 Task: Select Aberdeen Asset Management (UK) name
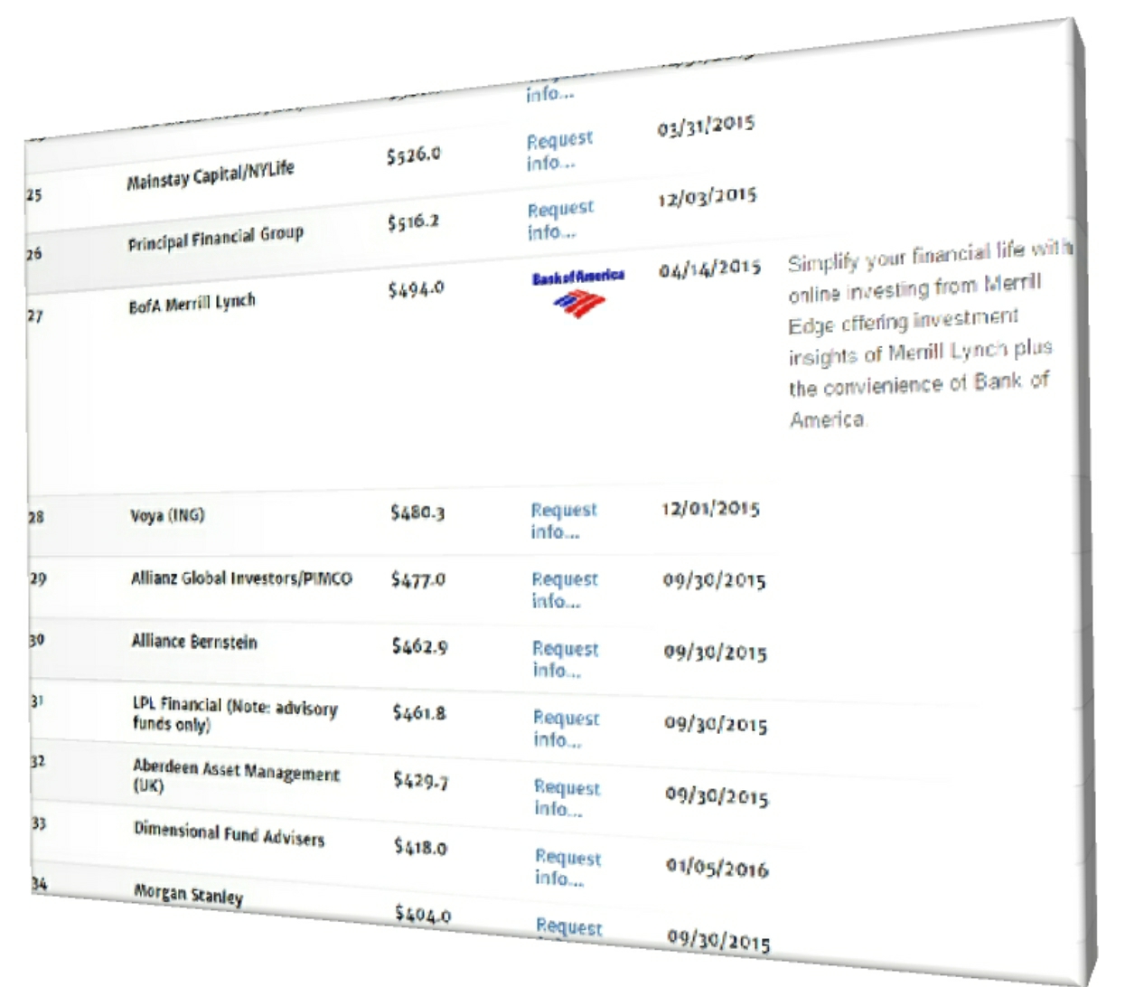click(x=237, y=776)
